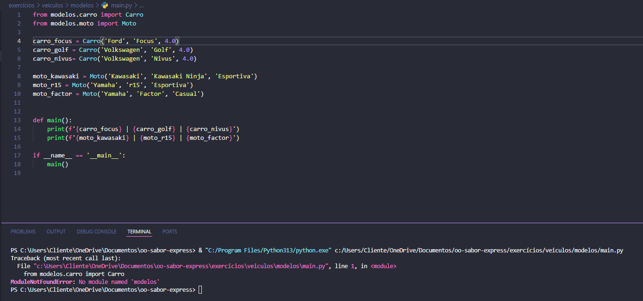Open the exercícios breadcrumb folder
643x301 pixels.
(21, 6)
